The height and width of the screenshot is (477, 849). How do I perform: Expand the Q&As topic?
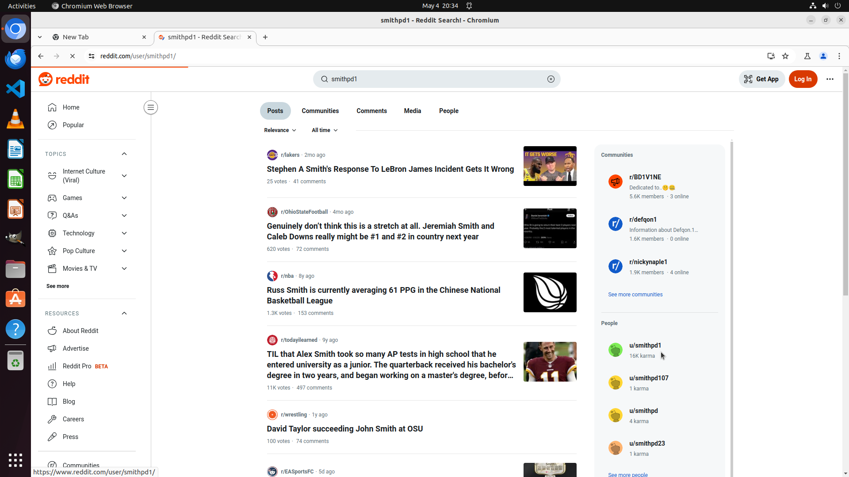[x=124, y=216]
